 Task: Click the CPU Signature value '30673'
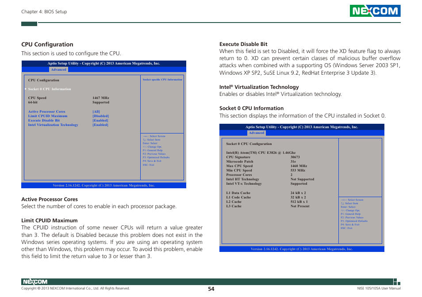click(295, 157)
